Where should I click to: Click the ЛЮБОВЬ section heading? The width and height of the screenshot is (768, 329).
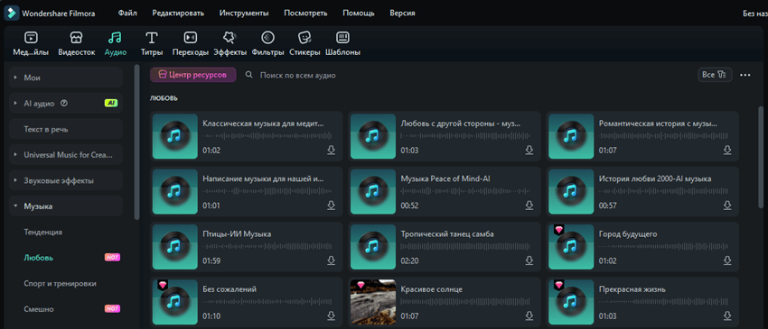coord(164,98)
